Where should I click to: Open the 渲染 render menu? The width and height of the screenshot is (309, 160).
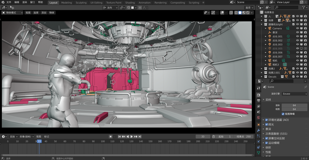pos(25,2)
